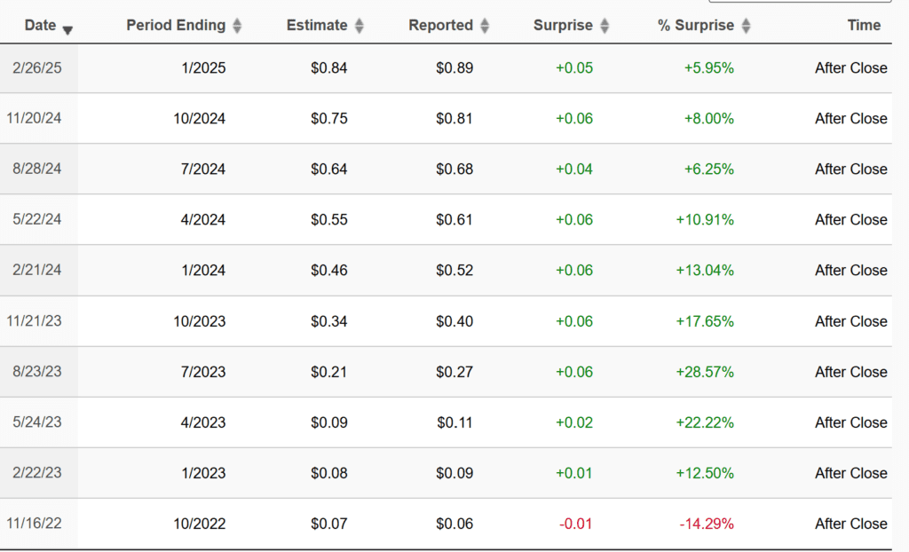Click the +22.22% surprise percentage
The width and height of the screenshot is (909, 552).
(704, 422)
